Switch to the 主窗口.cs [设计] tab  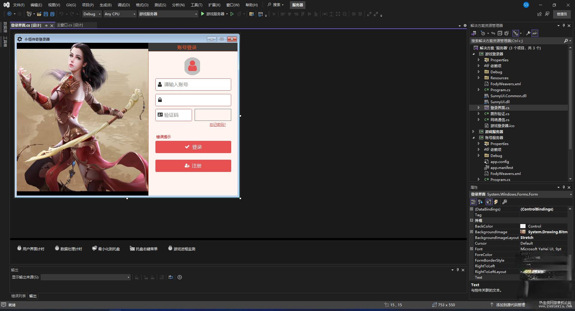pos(70,25)
